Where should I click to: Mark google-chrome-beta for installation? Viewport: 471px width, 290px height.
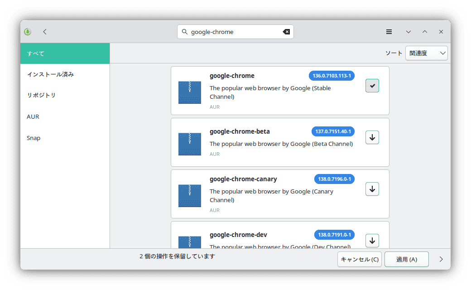(372, 137)
